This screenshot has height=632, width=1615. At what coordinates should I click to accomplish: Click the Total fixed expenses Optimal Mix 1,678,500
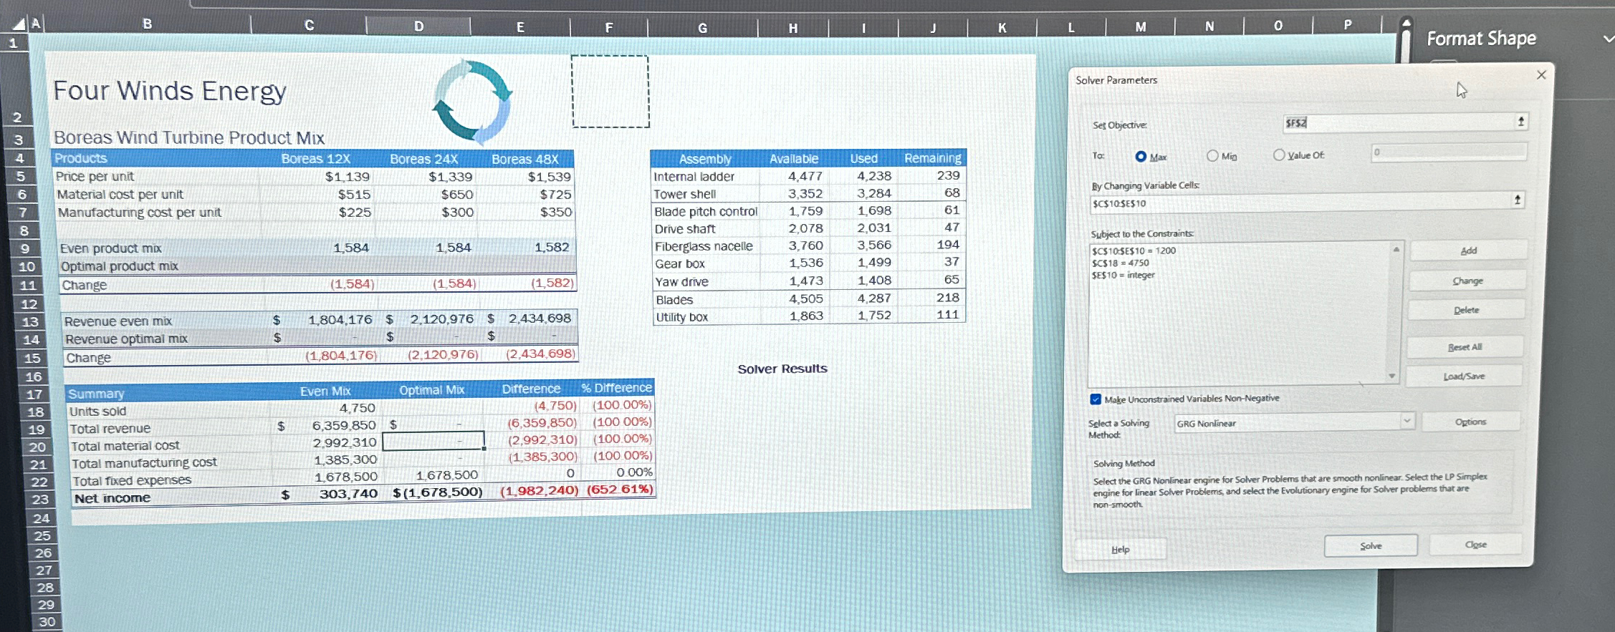[x=446, y=475]
